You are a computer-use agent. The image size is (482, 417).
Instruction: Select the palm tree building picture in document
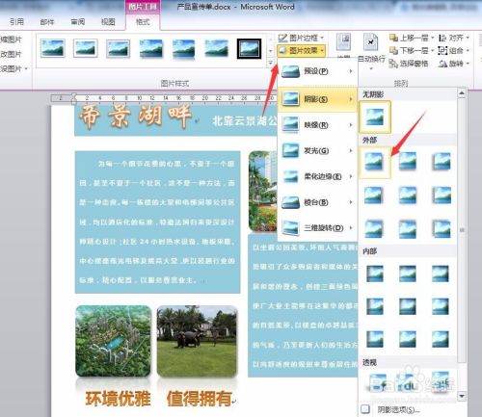click(x=263, y=192)
